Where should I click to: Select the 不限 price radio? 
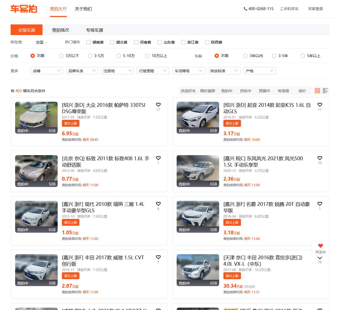[33, 56]
